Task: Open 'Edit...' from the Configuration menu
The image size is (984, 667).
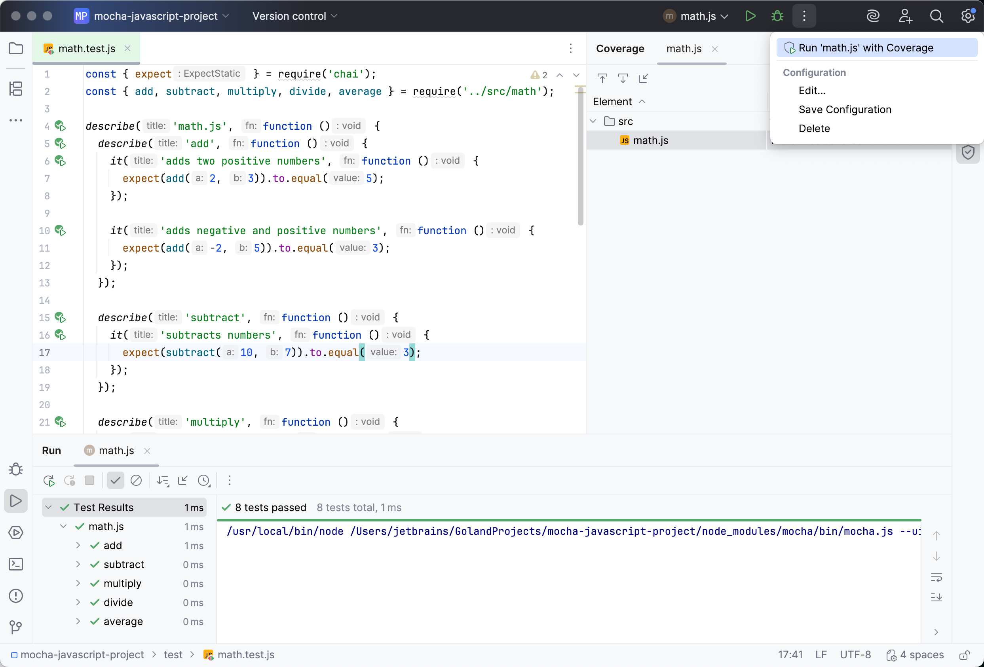Action: coord(811,90)
